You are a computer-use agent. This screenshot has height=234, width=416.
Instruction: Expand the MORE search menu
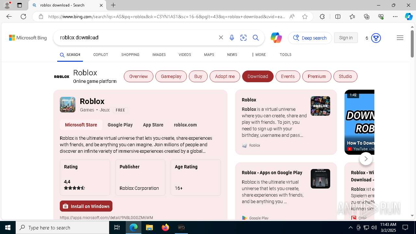(258, 55)
